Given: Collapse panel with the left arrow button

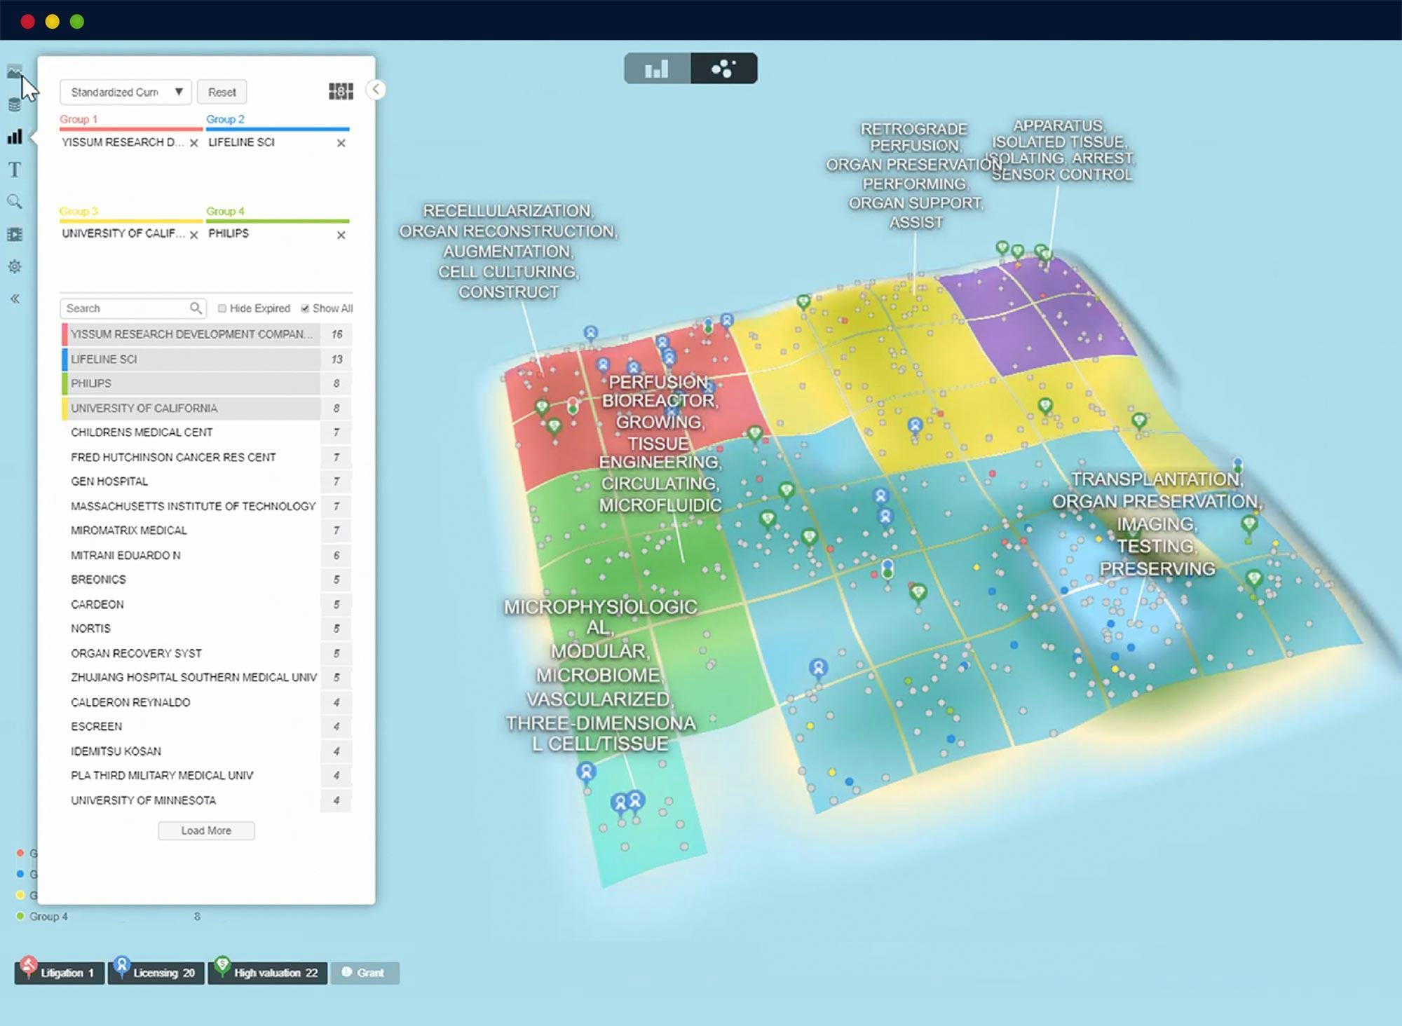Looking at the screenshot, I should pyautogui.click(x=376, y=89).
